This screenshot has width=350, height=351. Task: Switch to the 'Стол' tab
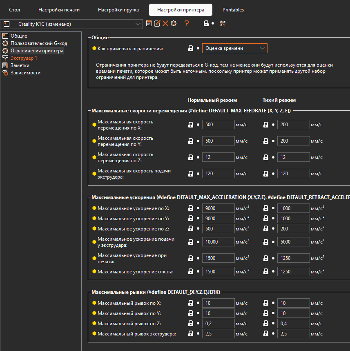15,10
